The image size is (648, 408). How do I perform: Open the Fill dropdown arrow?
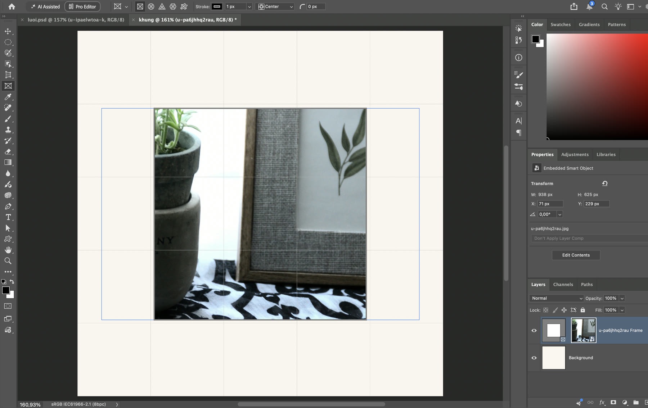622,310
